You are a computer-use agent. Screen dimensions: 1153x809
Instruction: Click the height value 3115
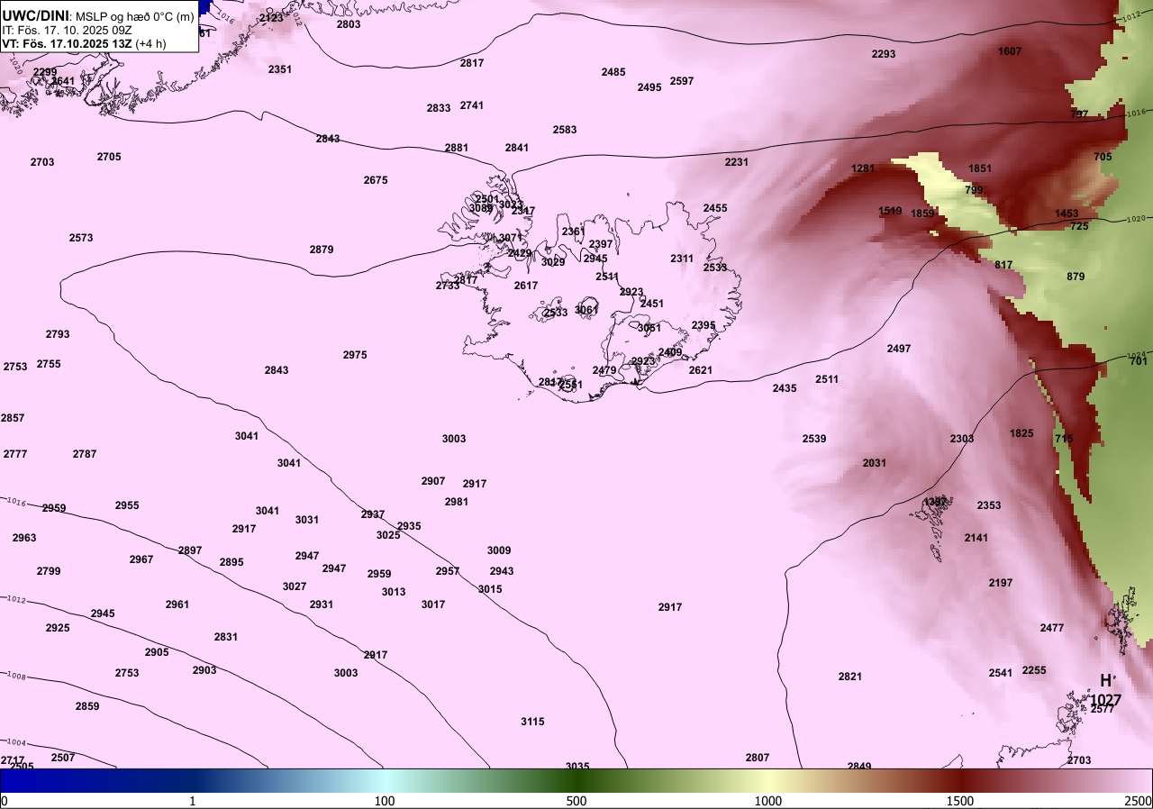coord(532,722)
